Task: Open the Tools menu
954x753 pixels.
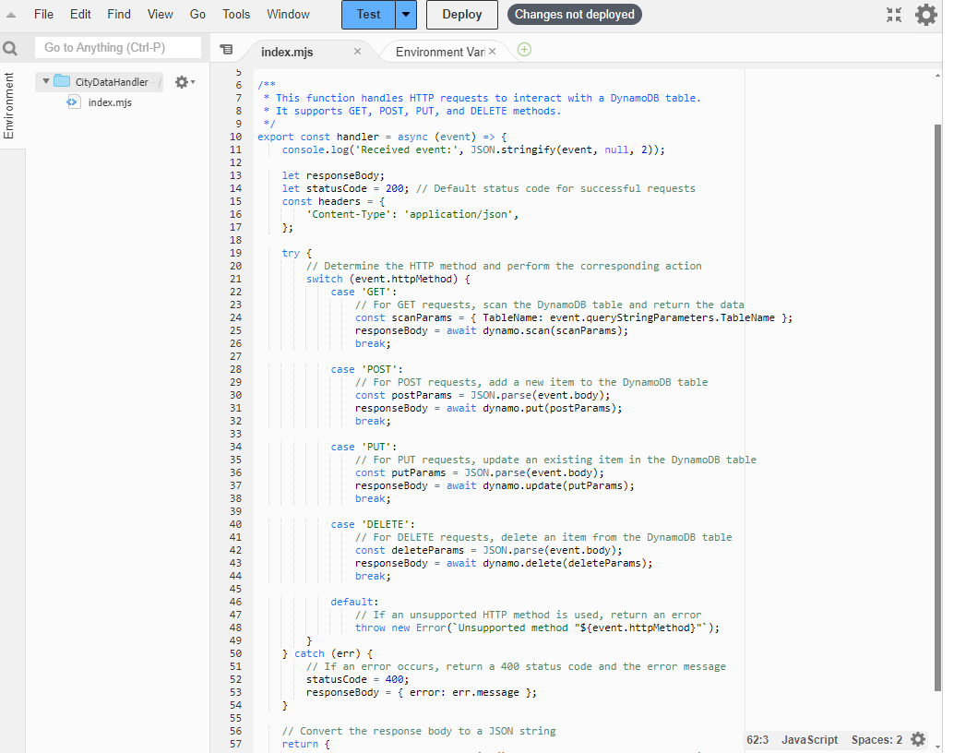Action: [236, 14]
